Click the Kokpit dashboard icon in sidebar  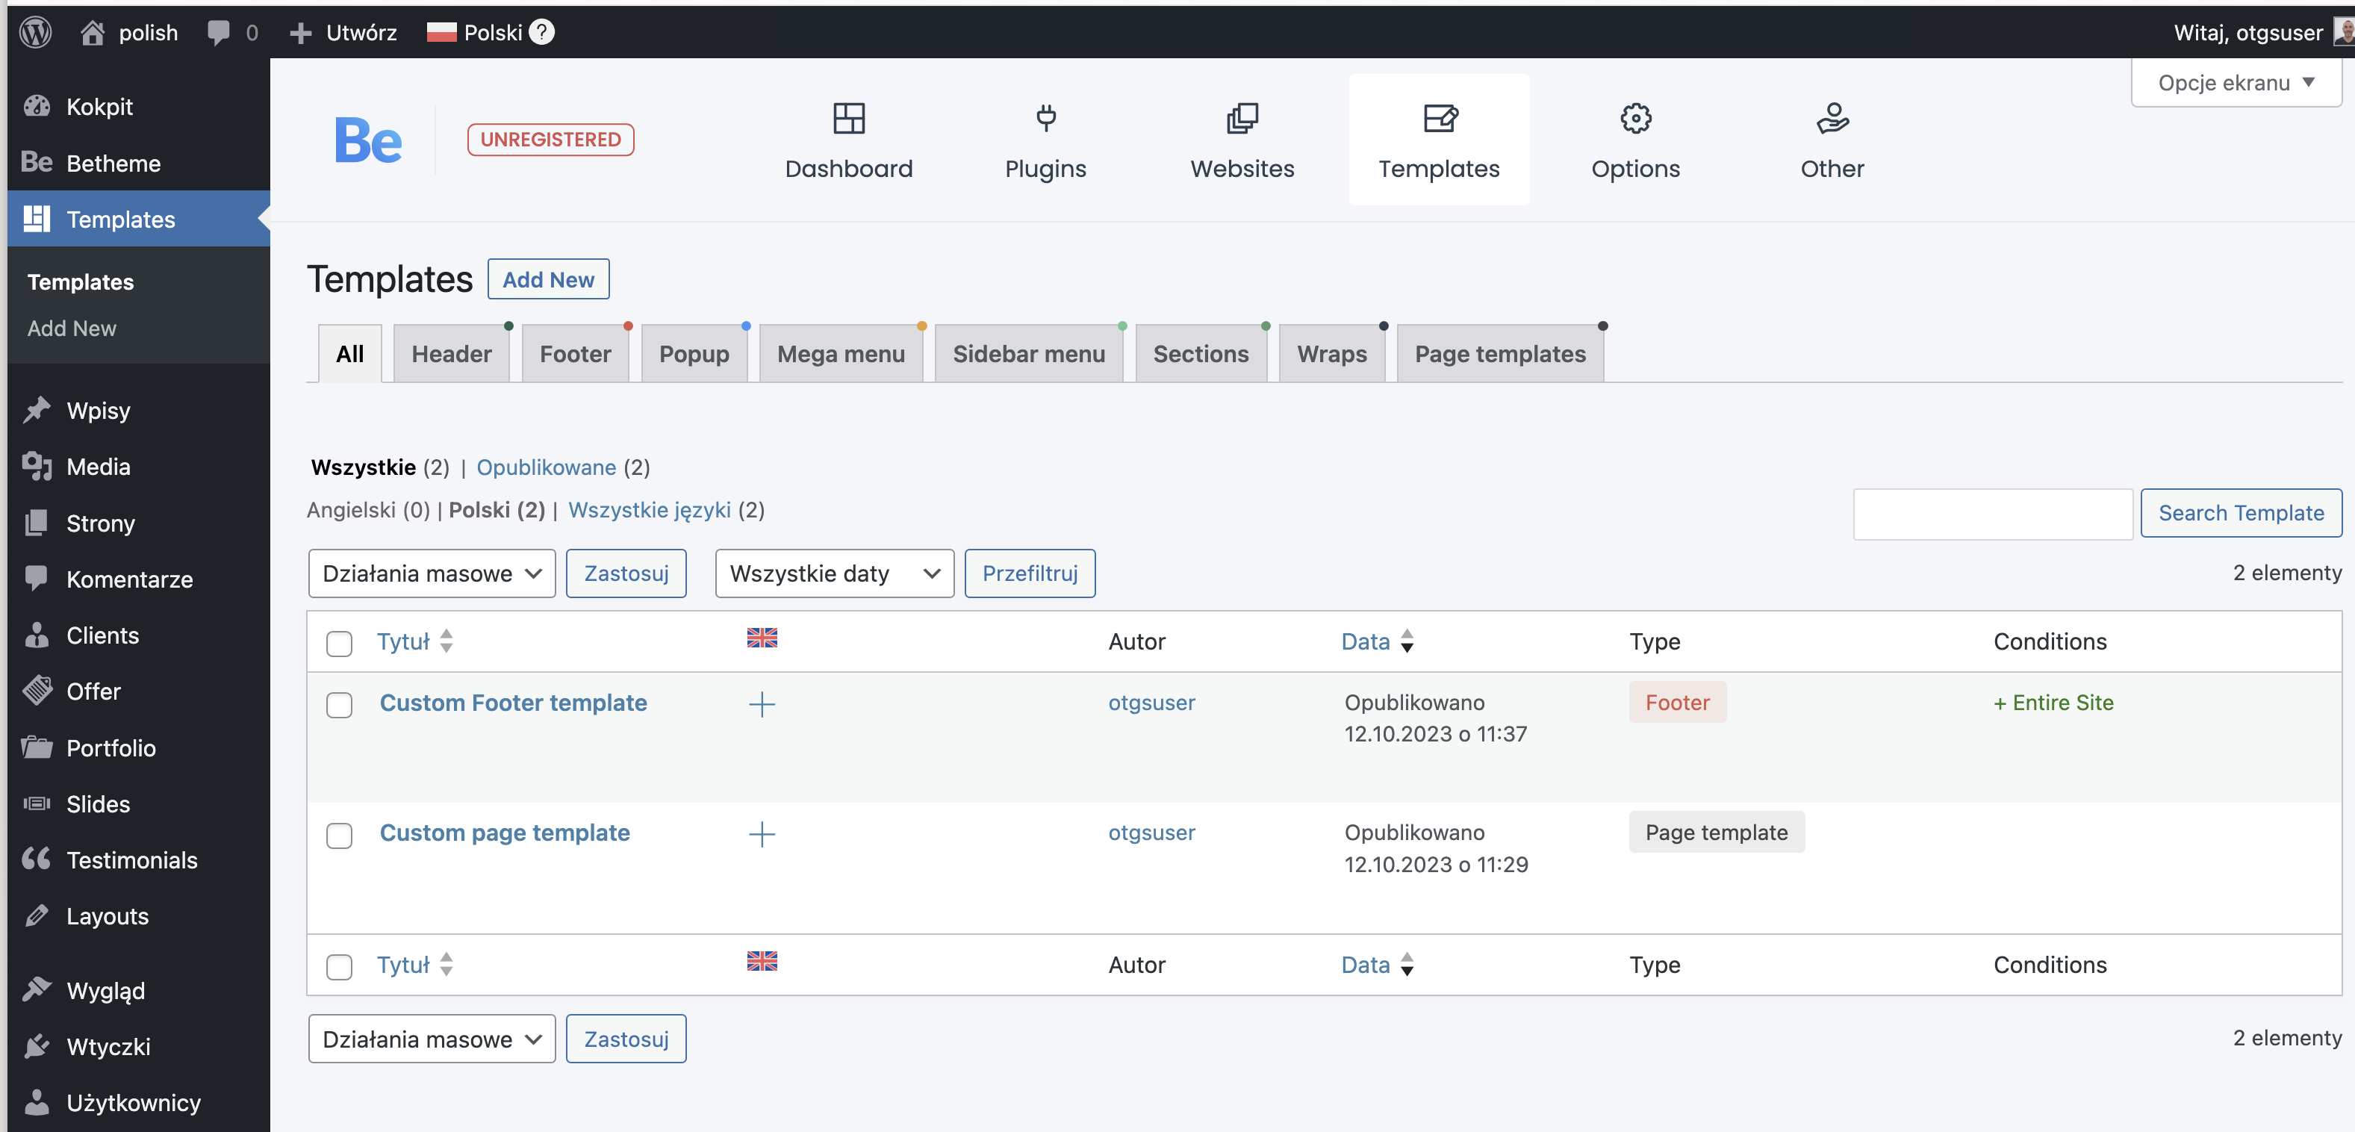[37, 106]
